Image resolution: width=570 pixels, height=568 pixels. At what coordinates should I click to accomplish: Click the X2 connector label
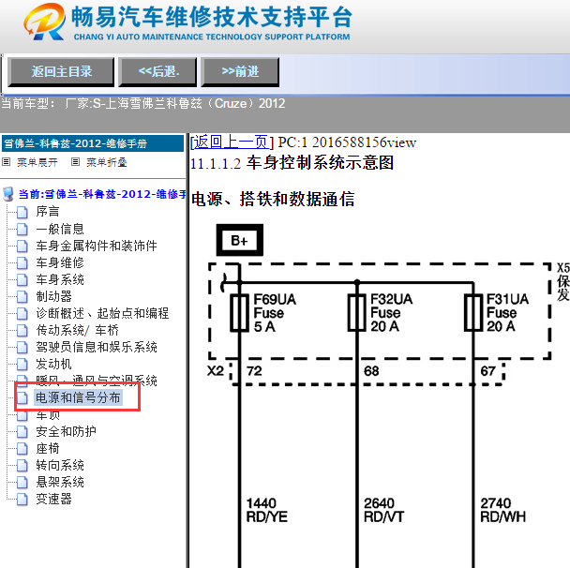pos(216,371)
